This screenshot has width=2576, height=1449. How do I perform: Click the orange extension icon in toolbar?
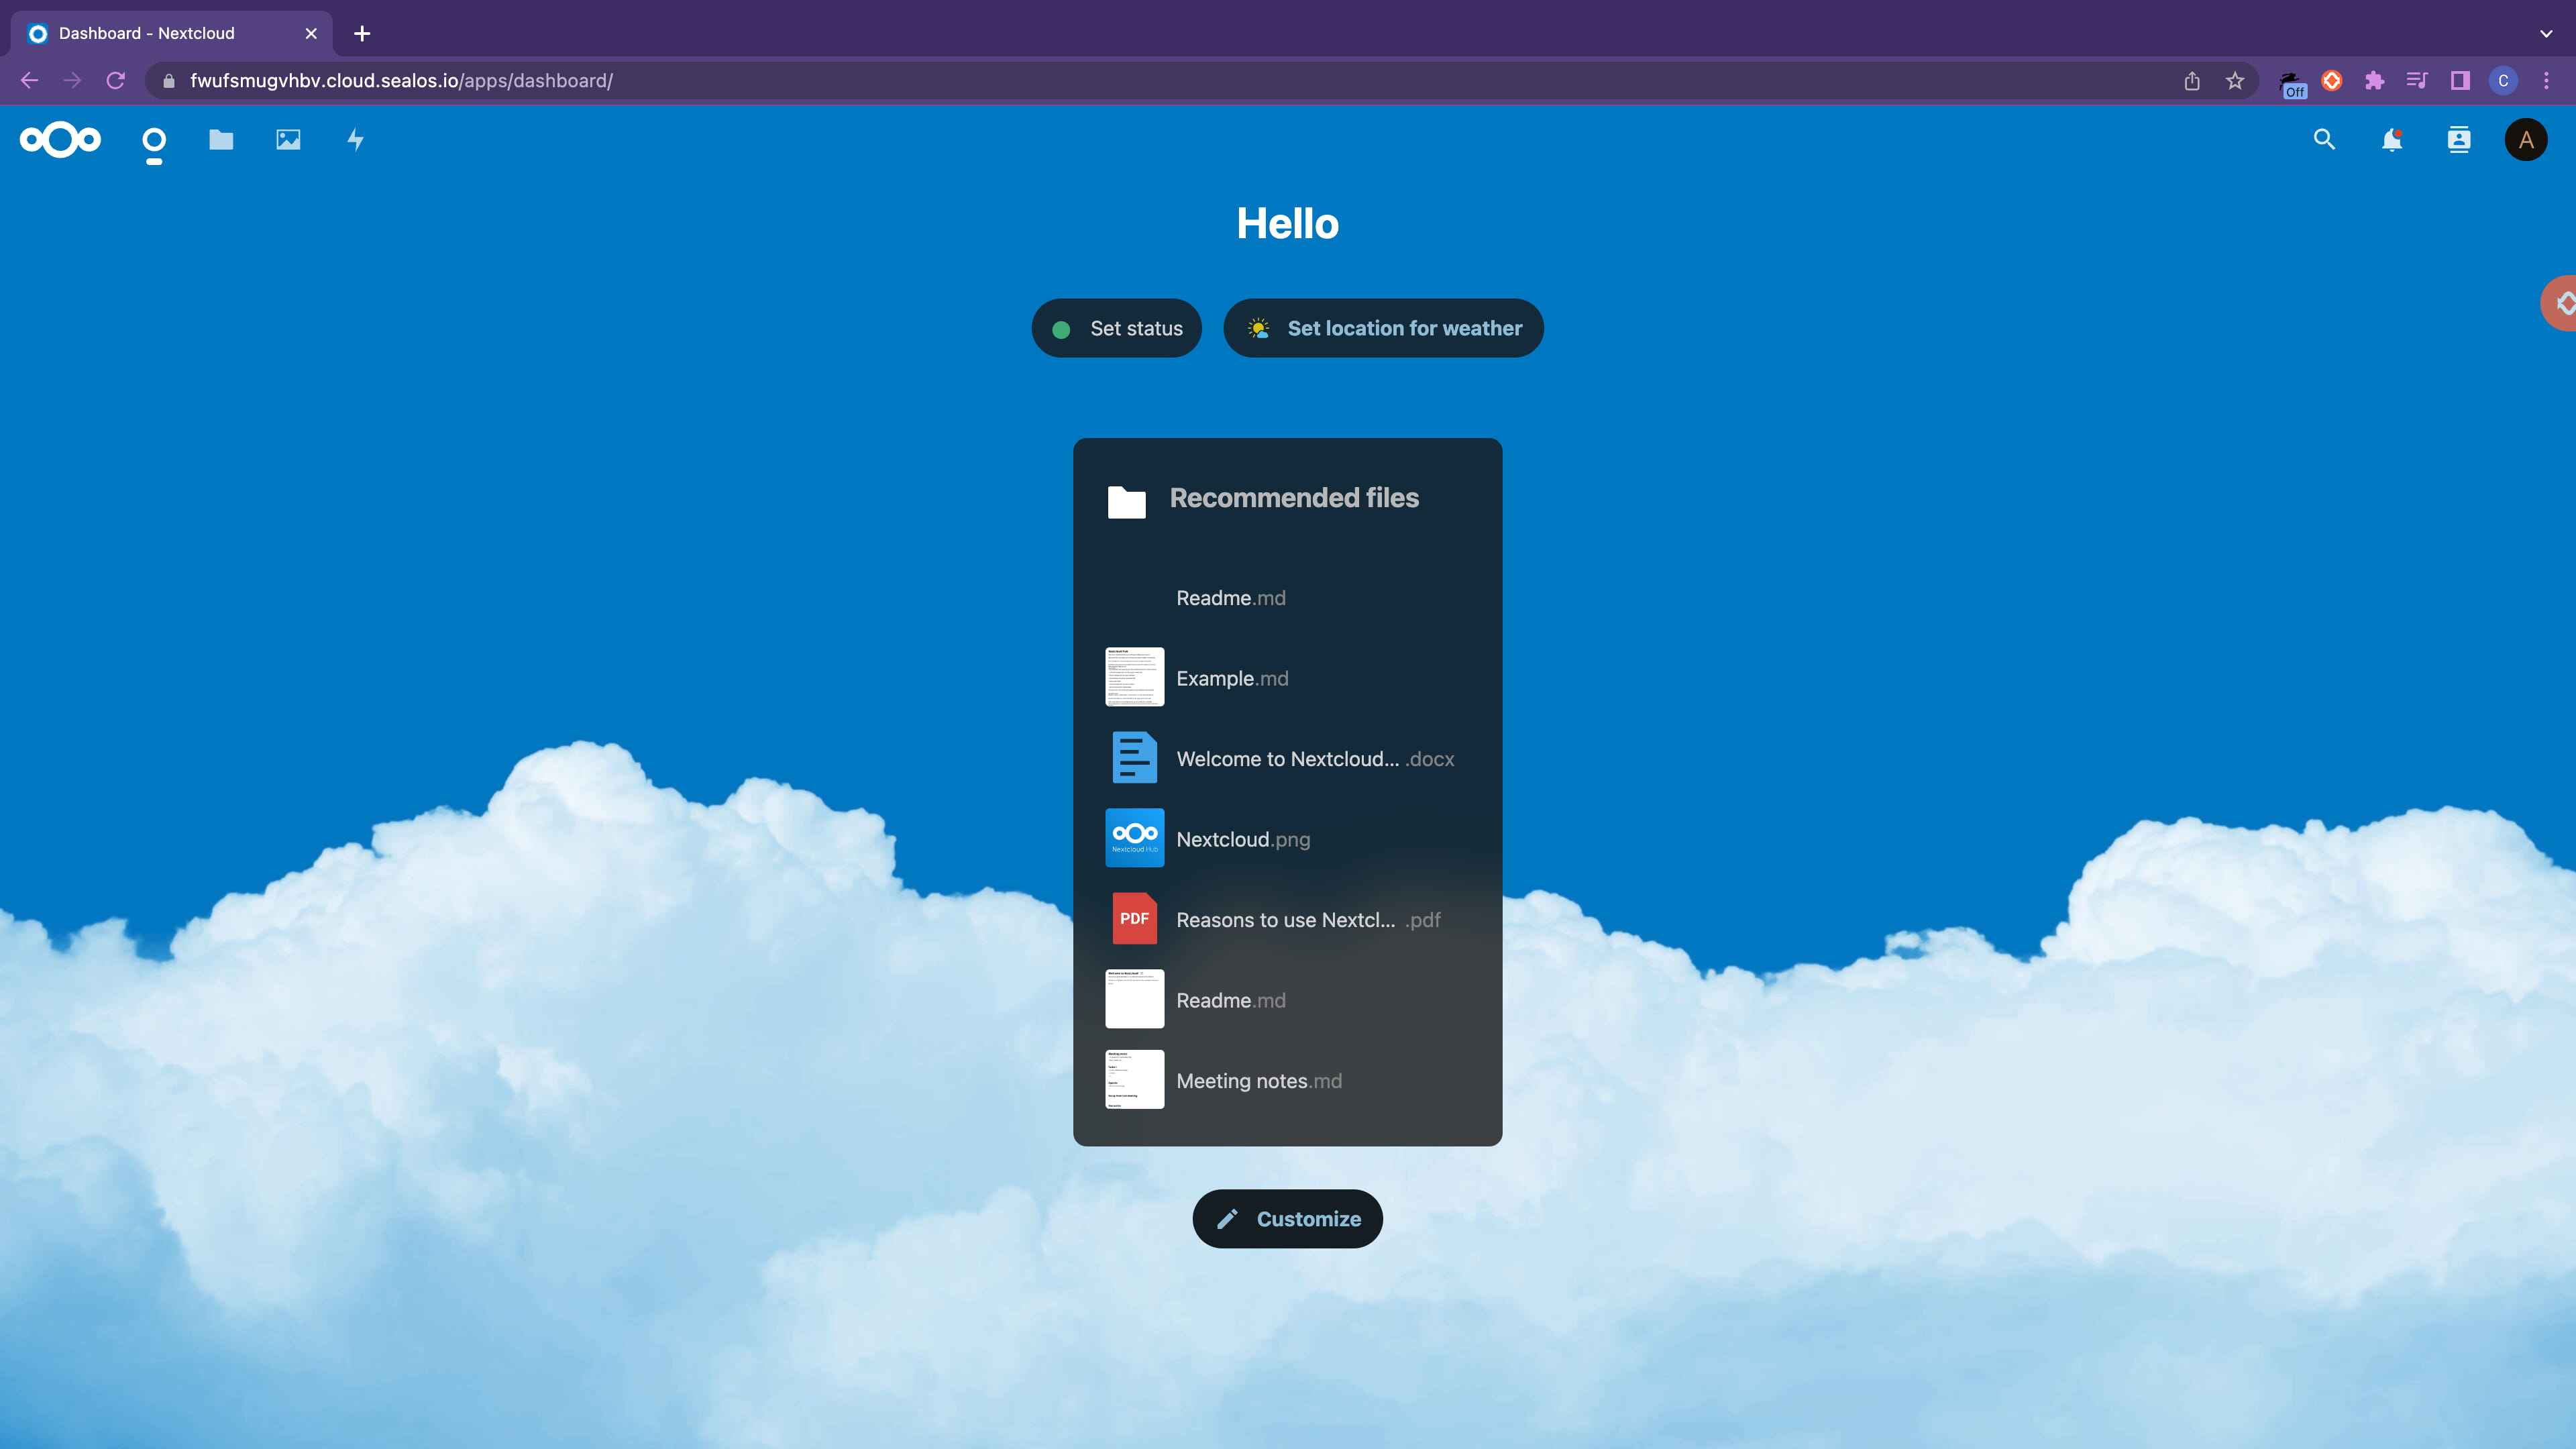(x=2332, y=81)
